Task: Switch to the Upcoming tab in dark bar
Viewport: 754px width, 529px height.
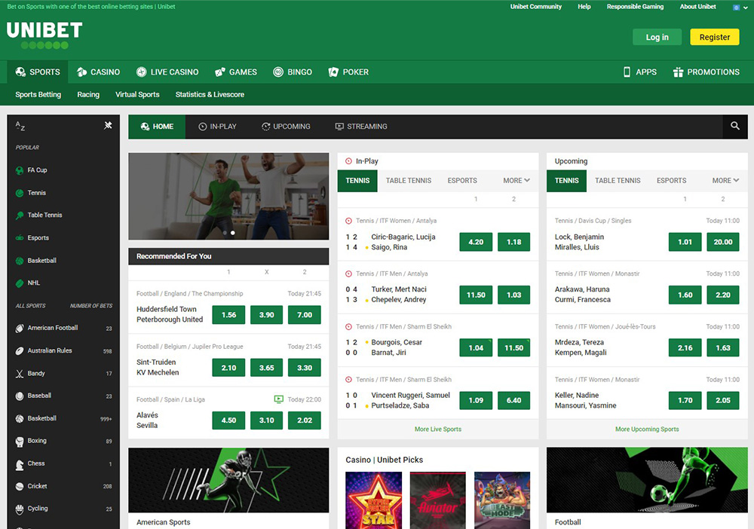Action: pos(286,127)
